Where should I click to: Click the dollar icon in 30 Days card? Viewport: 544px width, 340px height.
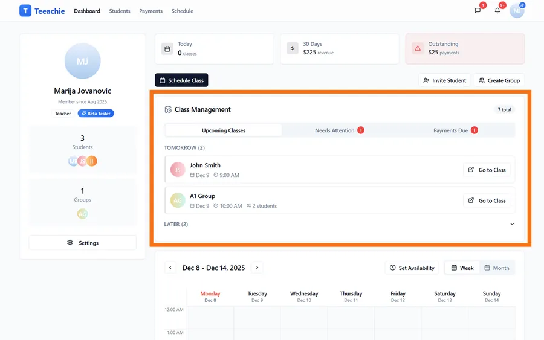(x=293, y=48)
